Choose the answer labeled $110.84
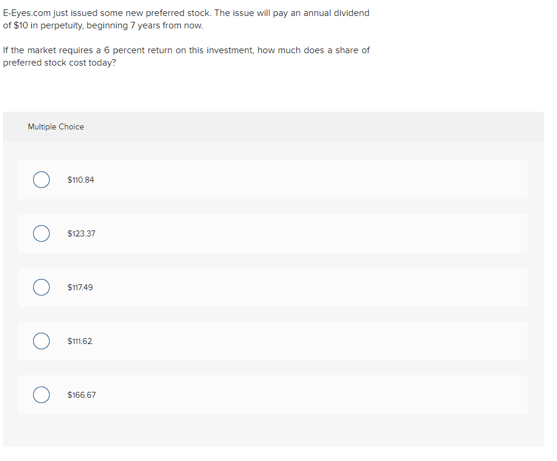The height and width of the screenshot is (461, 557). click(81, 179)
